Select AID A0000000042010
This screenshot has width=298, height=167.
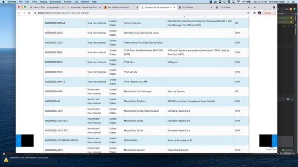(54, 150)
